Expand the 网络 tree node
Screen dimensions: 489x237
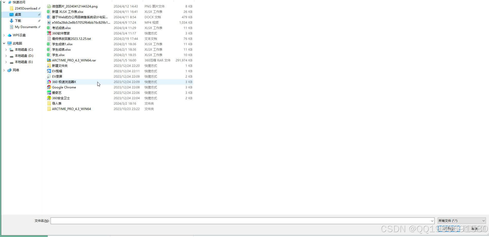point(4,70)
